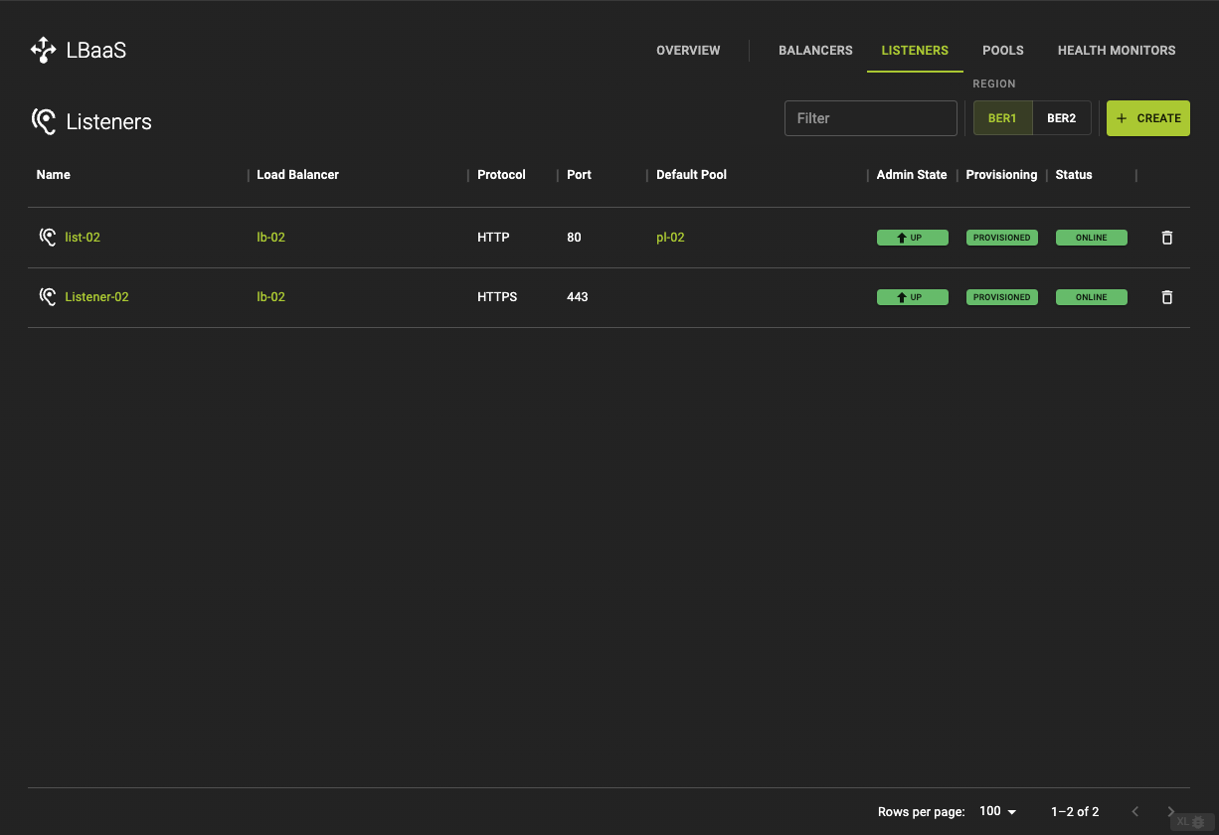This screenshot has height=835, width=1219.
Task: Open the list-02 listener link
Action: pos(83,238)
